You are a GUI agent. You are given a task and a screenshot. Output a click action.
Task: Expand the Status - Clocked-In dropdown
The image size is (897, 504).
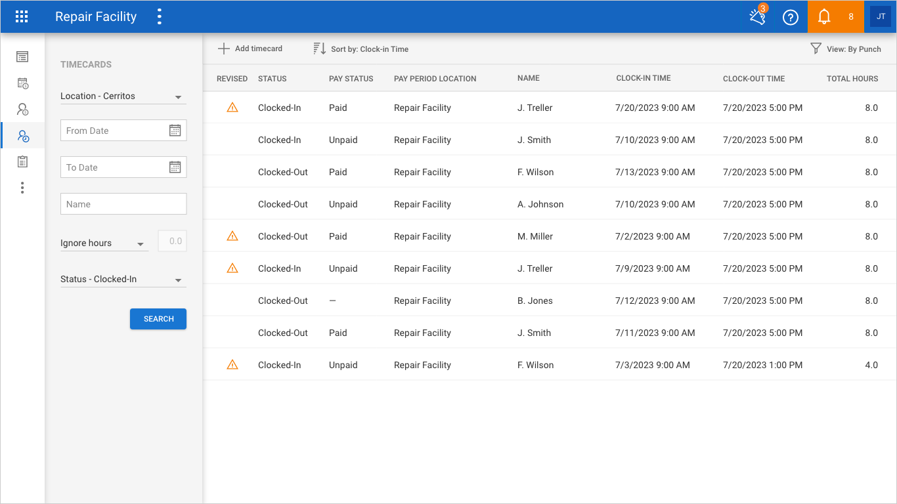[x=123, y=280]
